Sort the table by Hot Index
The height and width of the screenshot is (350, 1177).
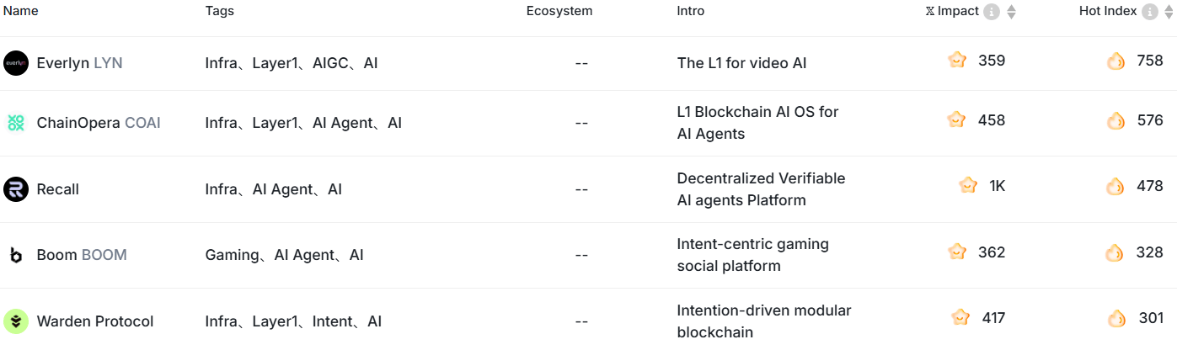coord(1170,12)
